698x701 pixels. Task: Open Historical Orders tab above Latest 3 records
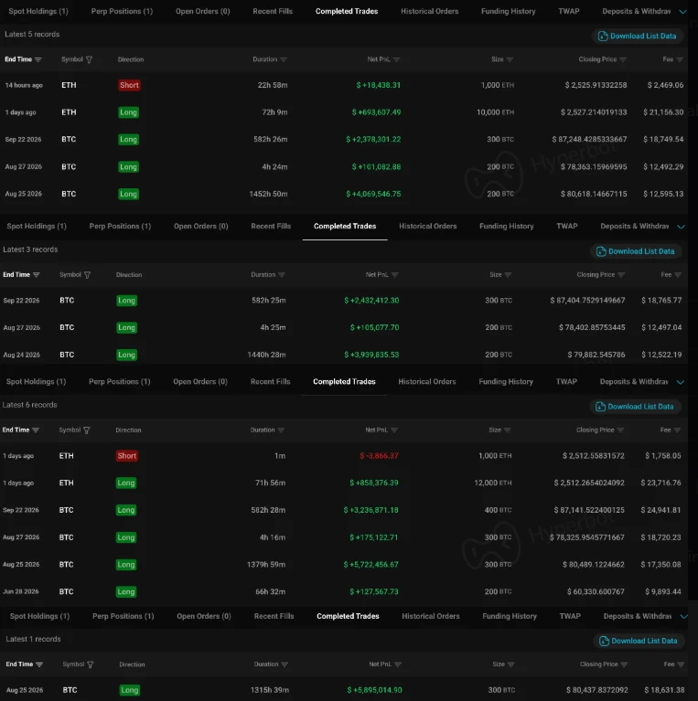[428, 227]
